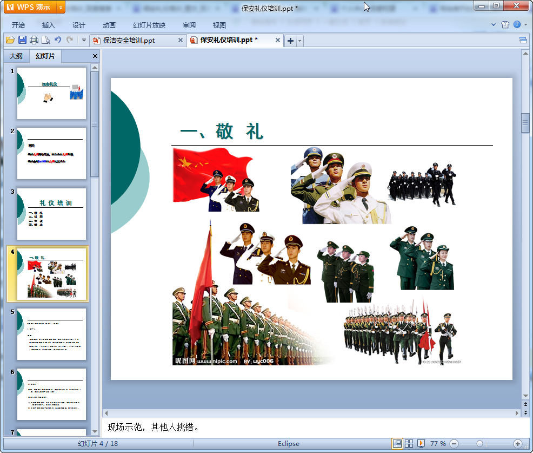This screenshot has width=533, height=453.
Task: Open the 幻灯片放映 ribbon tab
Action: [x=149, y=25]
